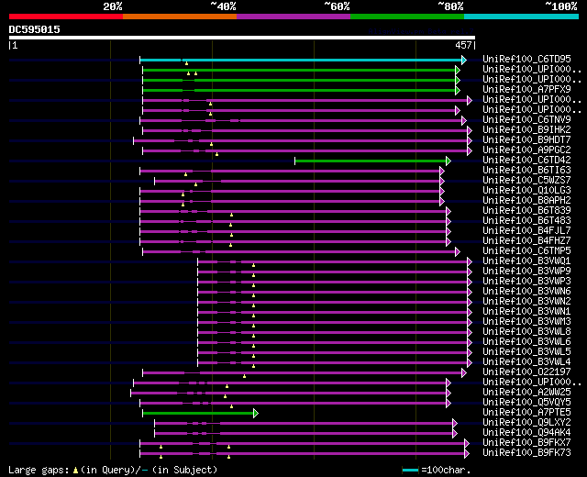The width and height of the screenshot is (587, 477).
Task: Open hit UniRef100_A7PFX9
Action: [526, 90]
